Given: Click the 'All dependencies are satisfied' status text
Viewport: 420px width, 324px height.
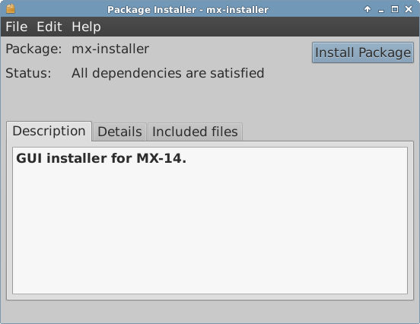Looking at the screenshot, I should tap(167, 73).
